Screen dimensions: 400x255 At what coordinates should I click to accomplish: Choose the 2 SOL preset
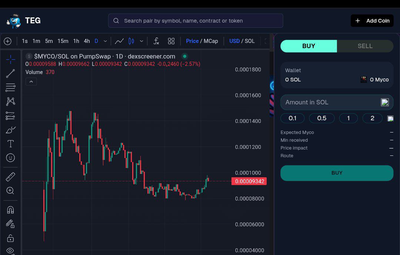[x=373, y=118]
